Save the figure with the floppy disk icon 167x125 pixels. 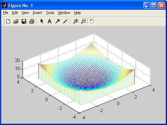24,21
